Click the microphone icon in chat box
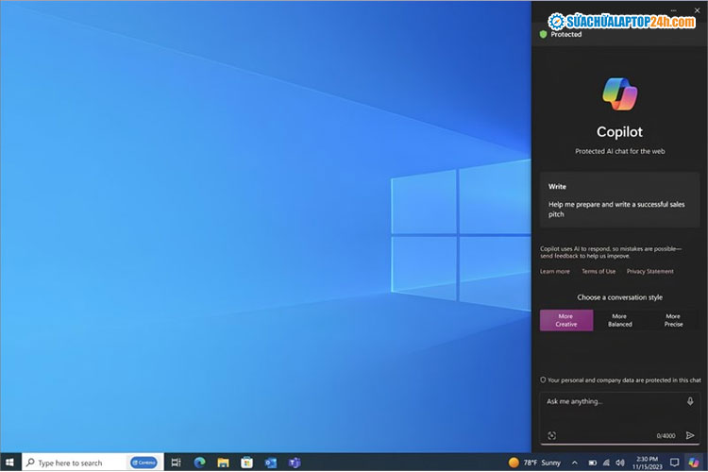Screen dimensions: 708x472 pyautogui.click(x=690, y=401)
